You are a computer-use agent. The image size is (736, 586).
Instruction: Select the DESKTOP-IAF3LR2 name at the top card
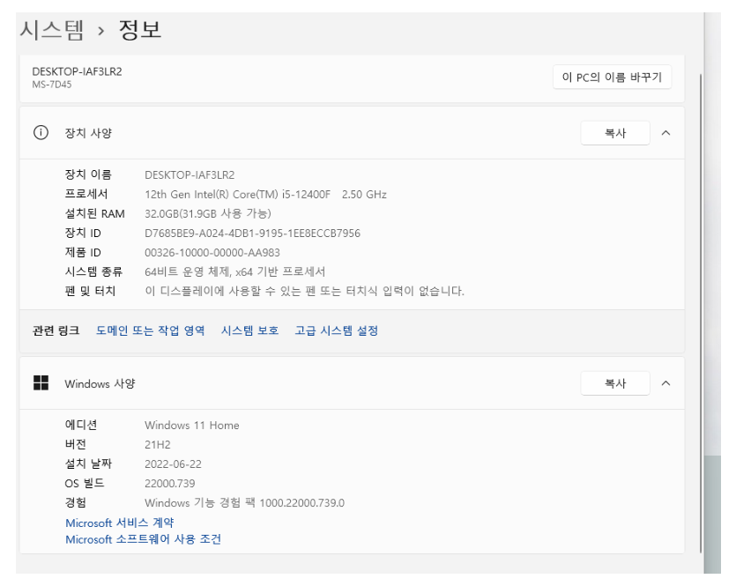pos(77,71)
